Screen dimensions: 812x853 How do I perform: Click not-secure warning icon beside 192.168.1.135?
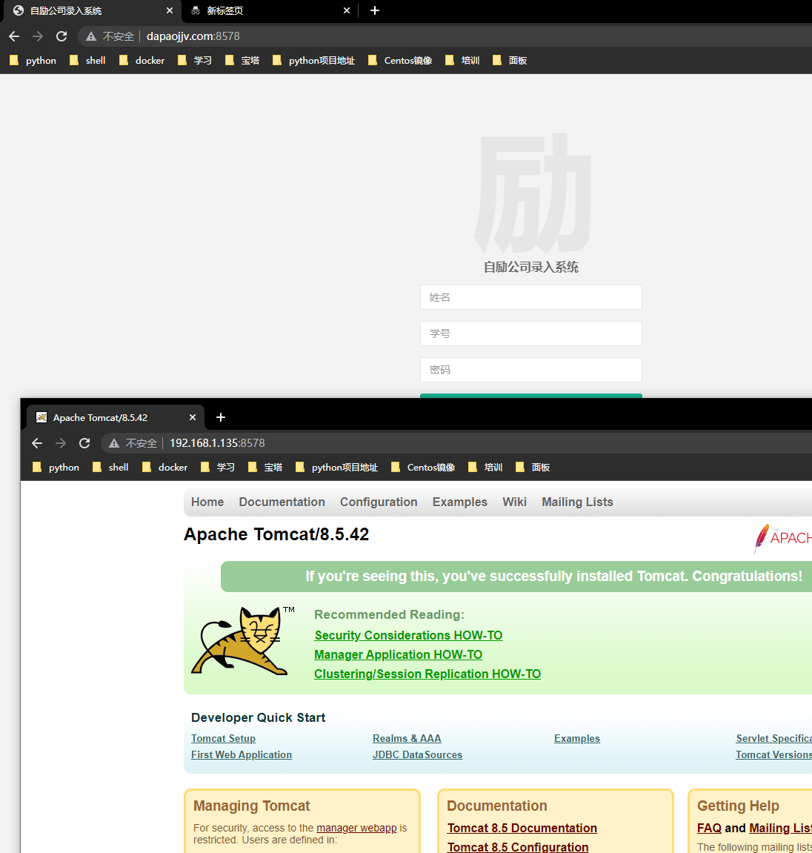coord(113,443)
